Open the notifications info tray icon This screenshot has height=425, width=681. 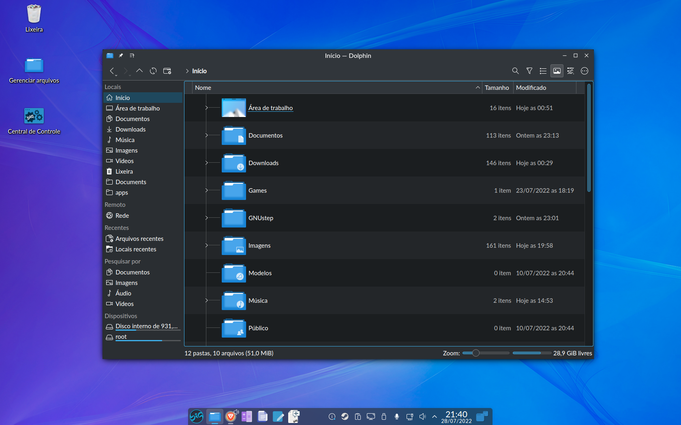click(x=332, y=416)
